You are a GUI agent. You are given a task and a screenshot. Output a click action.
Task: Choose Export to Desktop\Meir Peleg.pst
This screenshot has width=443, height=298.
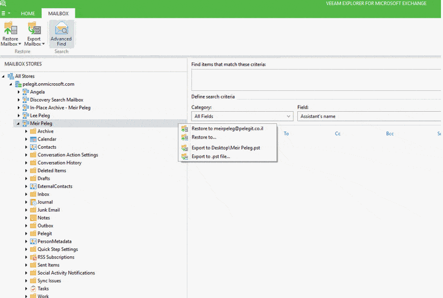click(x=228, y=148)
